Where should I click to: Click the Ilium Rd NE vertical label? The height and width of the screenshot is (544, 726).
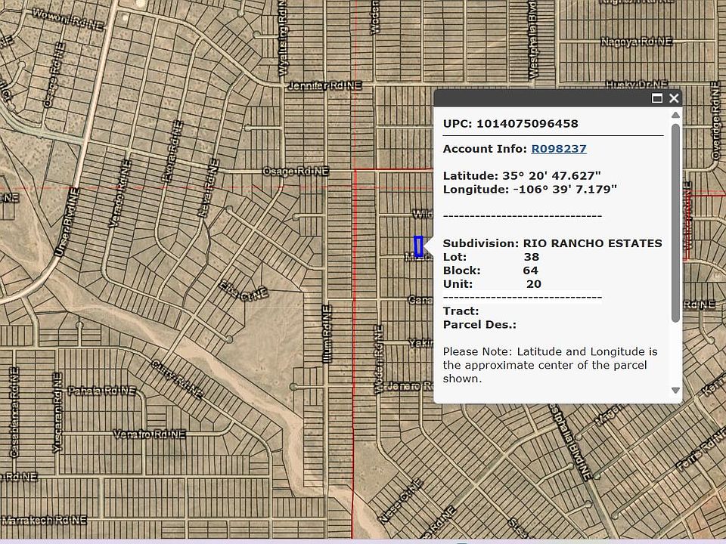(x=327, y=334)
